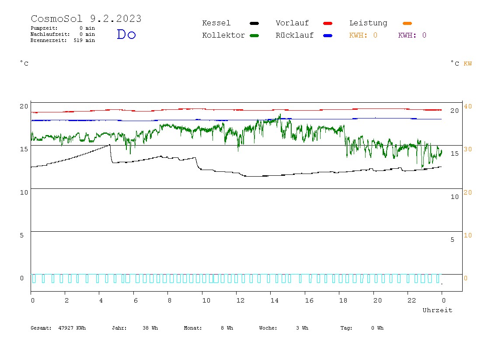Click the Kollektor legend label
This screenshot has height=355, width=502.
(223, 35)
